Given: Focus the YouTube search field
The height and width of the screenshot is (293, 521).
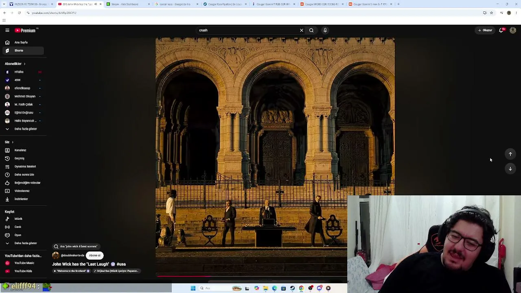Looking at the screenshot, I should [247, 30].
